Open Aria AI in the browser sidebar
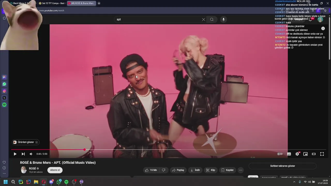The height and width of the screenshot is (186, 331). (4, 77)
